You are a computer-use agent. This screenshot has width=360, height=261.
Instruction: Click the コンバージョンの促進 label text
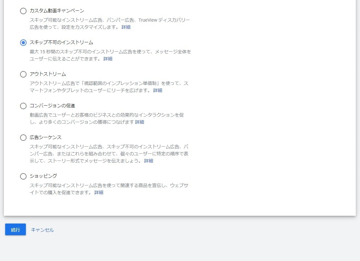click(x=52, y=106)
